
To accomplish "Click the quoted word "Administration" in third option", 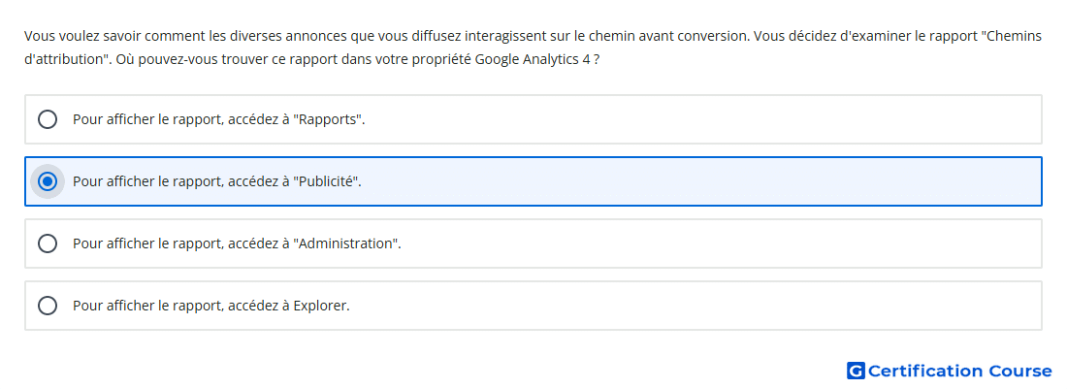I will coord(345,243).
